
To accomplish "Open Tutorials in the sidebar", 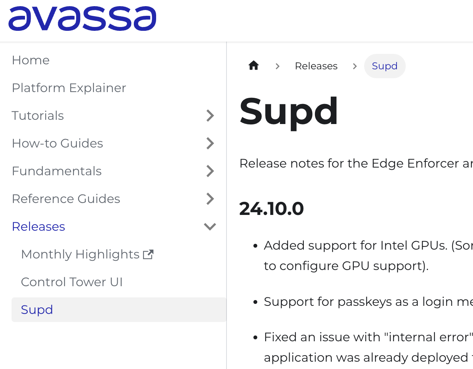I will click(x=38, y=116).
